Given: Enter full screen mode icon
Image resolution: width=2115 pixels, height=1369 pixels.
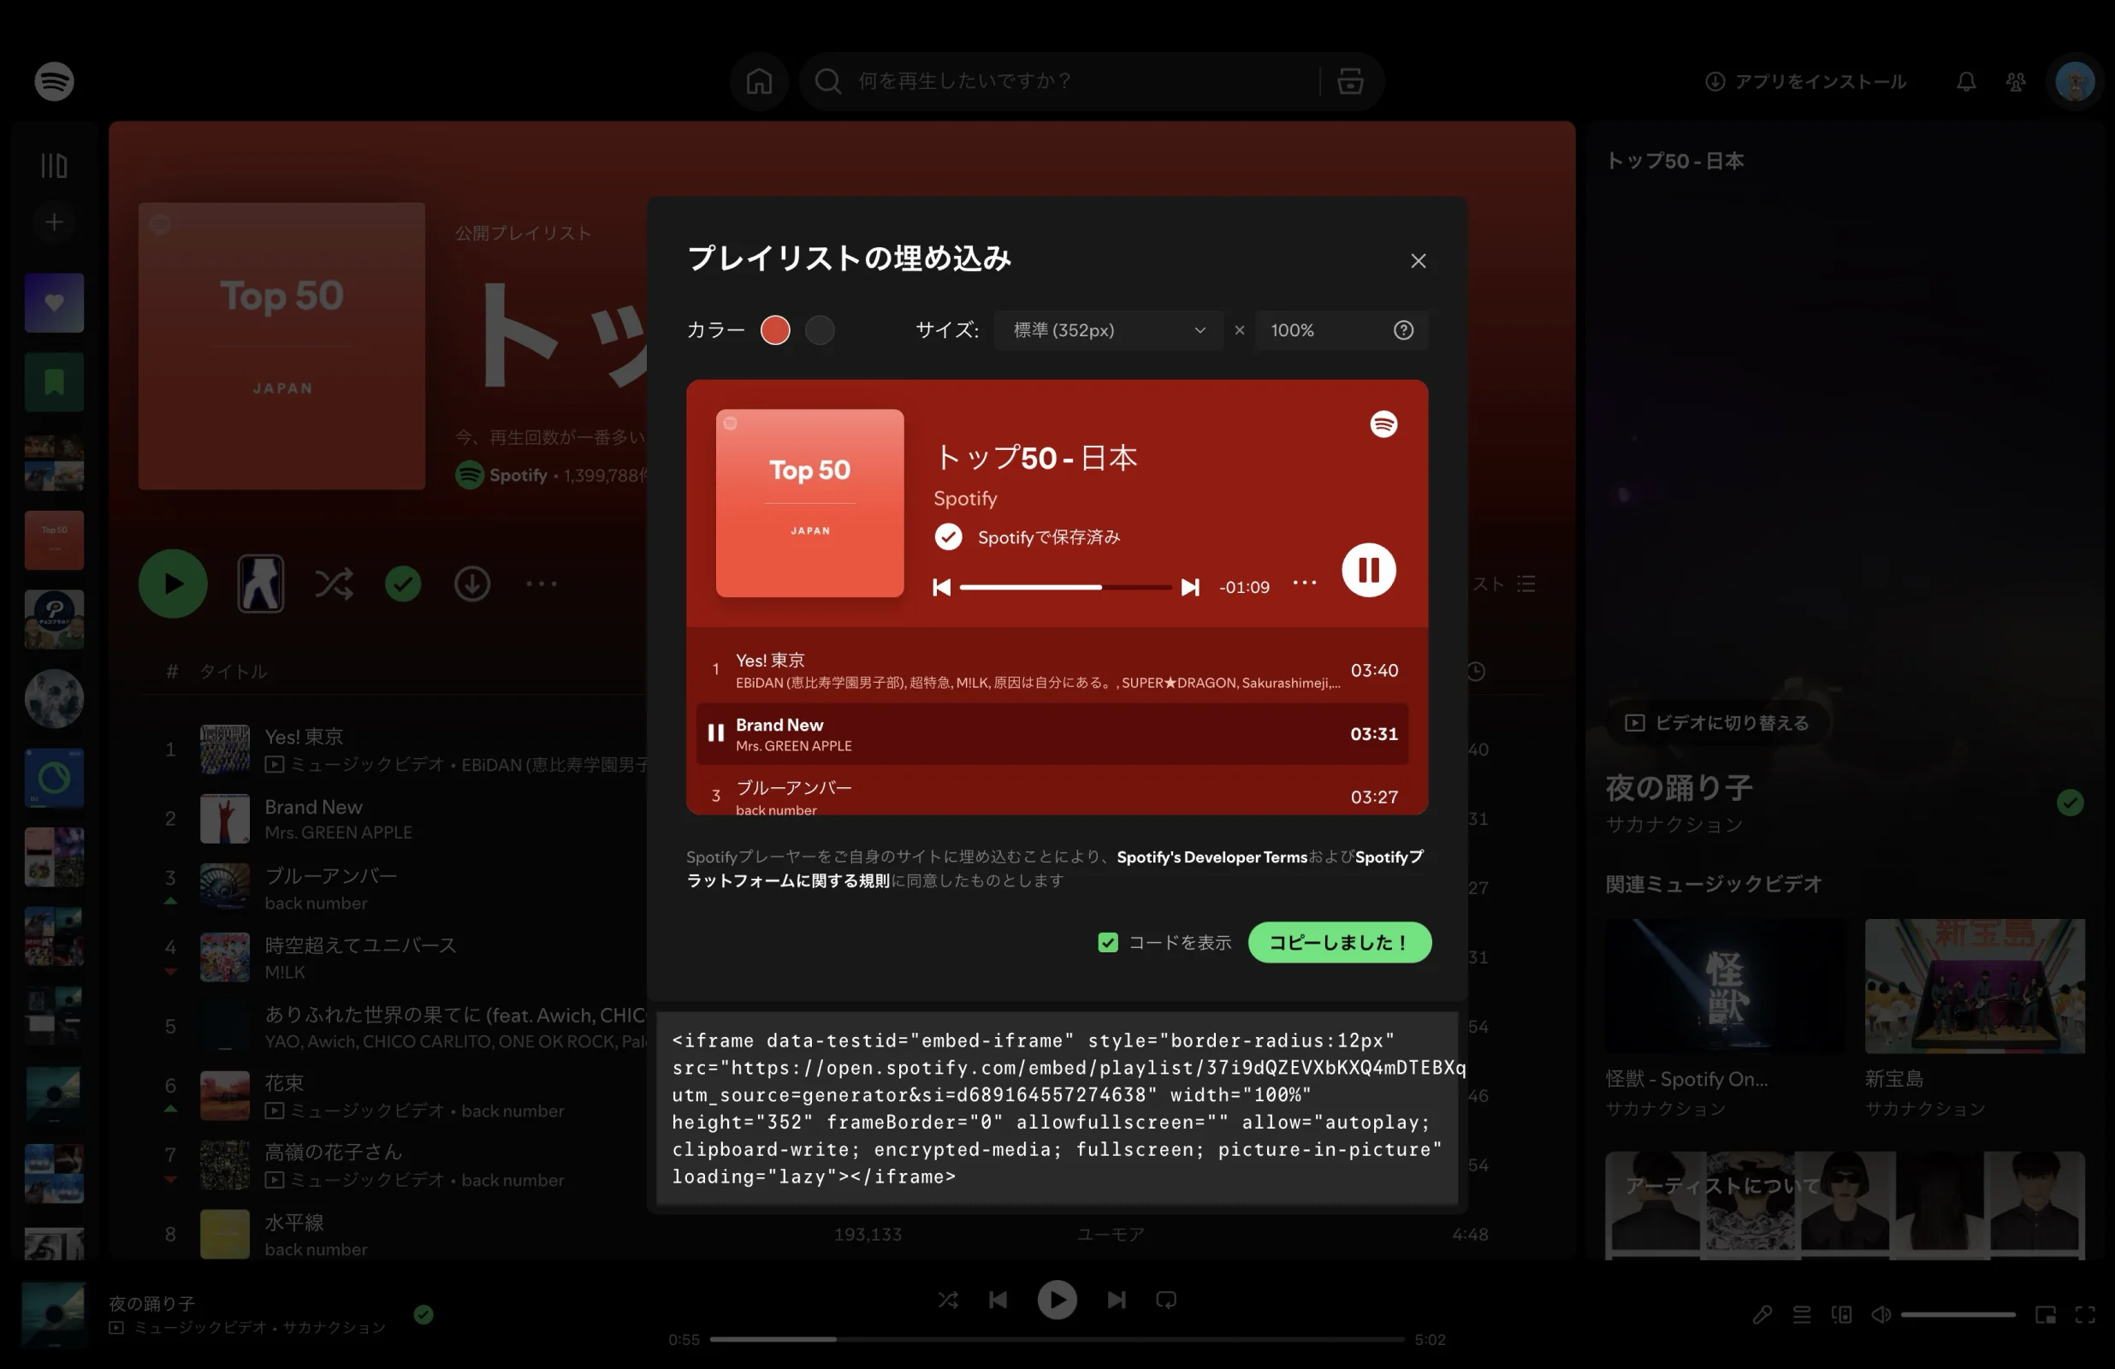Looking at the screenshot, I should pyautogui.click(x=2085, y=1314).
